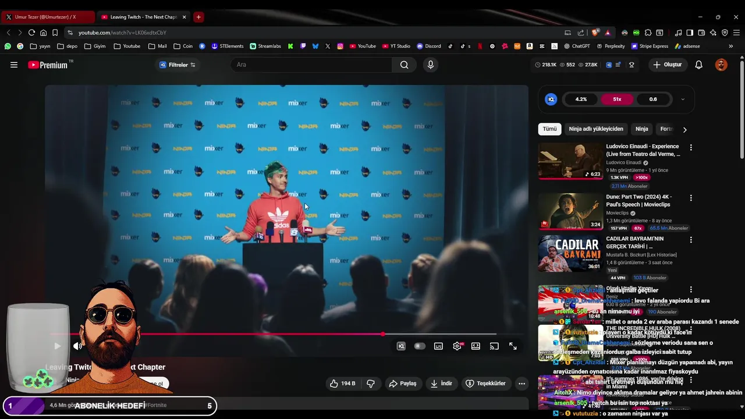Switch to Umur Tezer X browser tab
The image size is (745, 419).
(48, 17)
